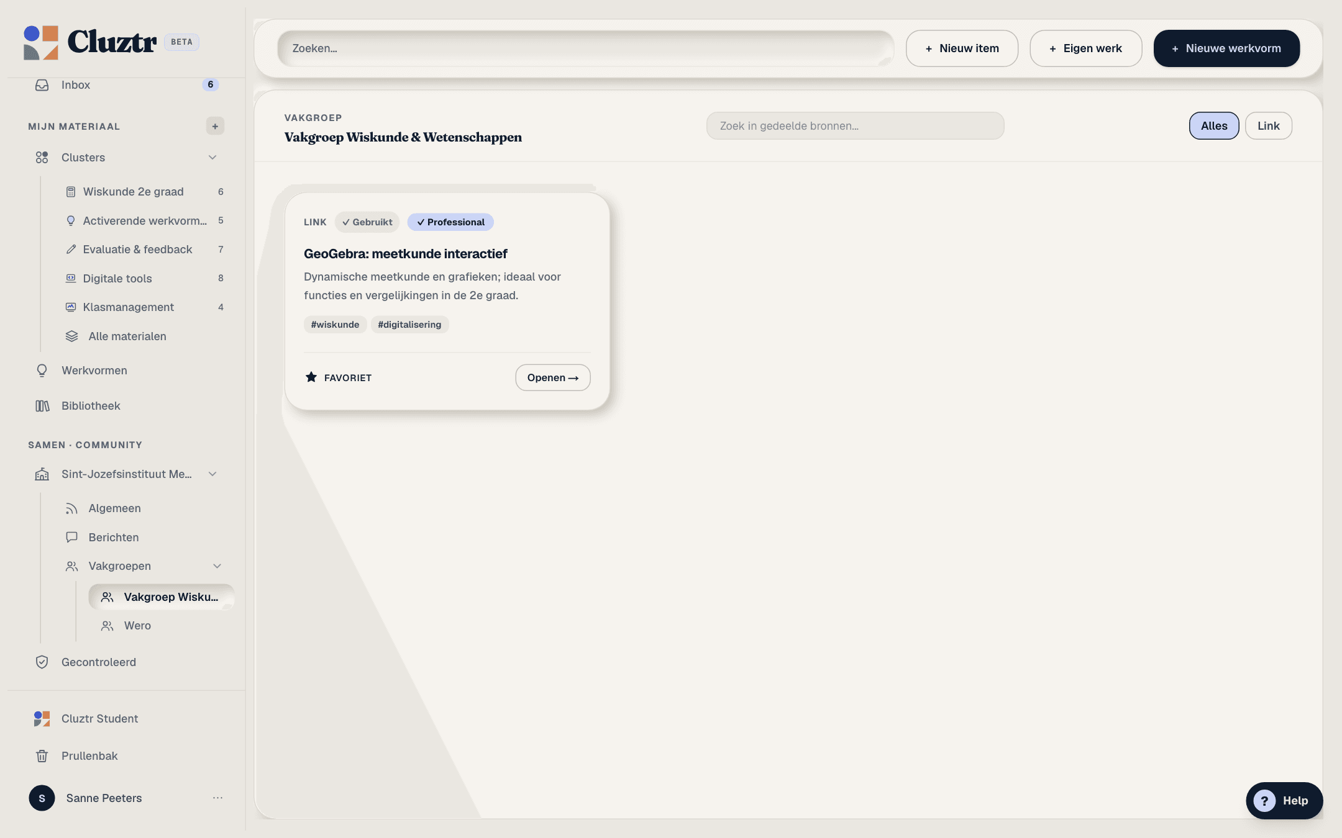Click Sanne Peeters avatar
The height and width of the screenshot is (838, 1342).
(x=42, y=798)
